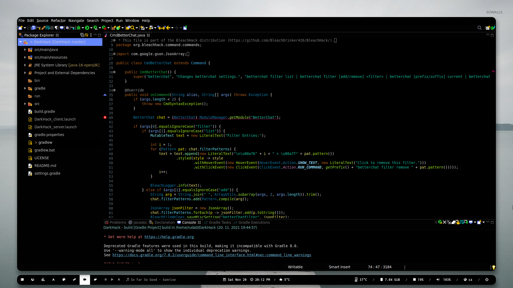Collapse the onCommand method fold marker

114,90
